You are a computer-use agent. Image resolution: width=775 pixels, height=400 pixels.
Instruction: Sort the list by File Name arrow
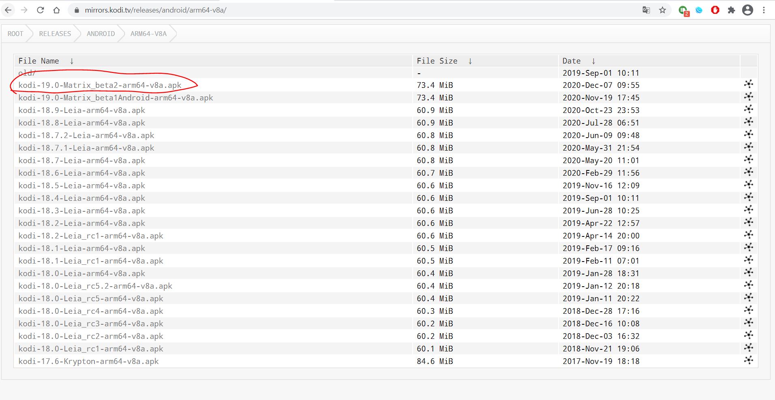pos(72,61)
